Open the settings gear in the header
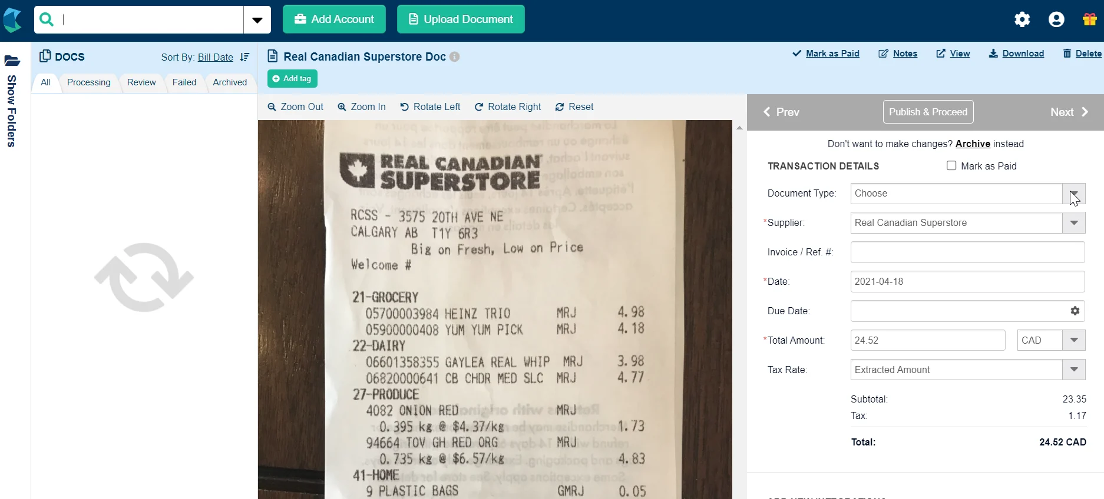This screenshot has height=499, width=1104. click(x=1022, y=19)
